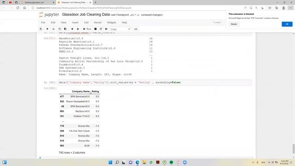Move selected cell down arrow
The height and width of the screenshot is (166, 295).
click(x=78, y=29)
